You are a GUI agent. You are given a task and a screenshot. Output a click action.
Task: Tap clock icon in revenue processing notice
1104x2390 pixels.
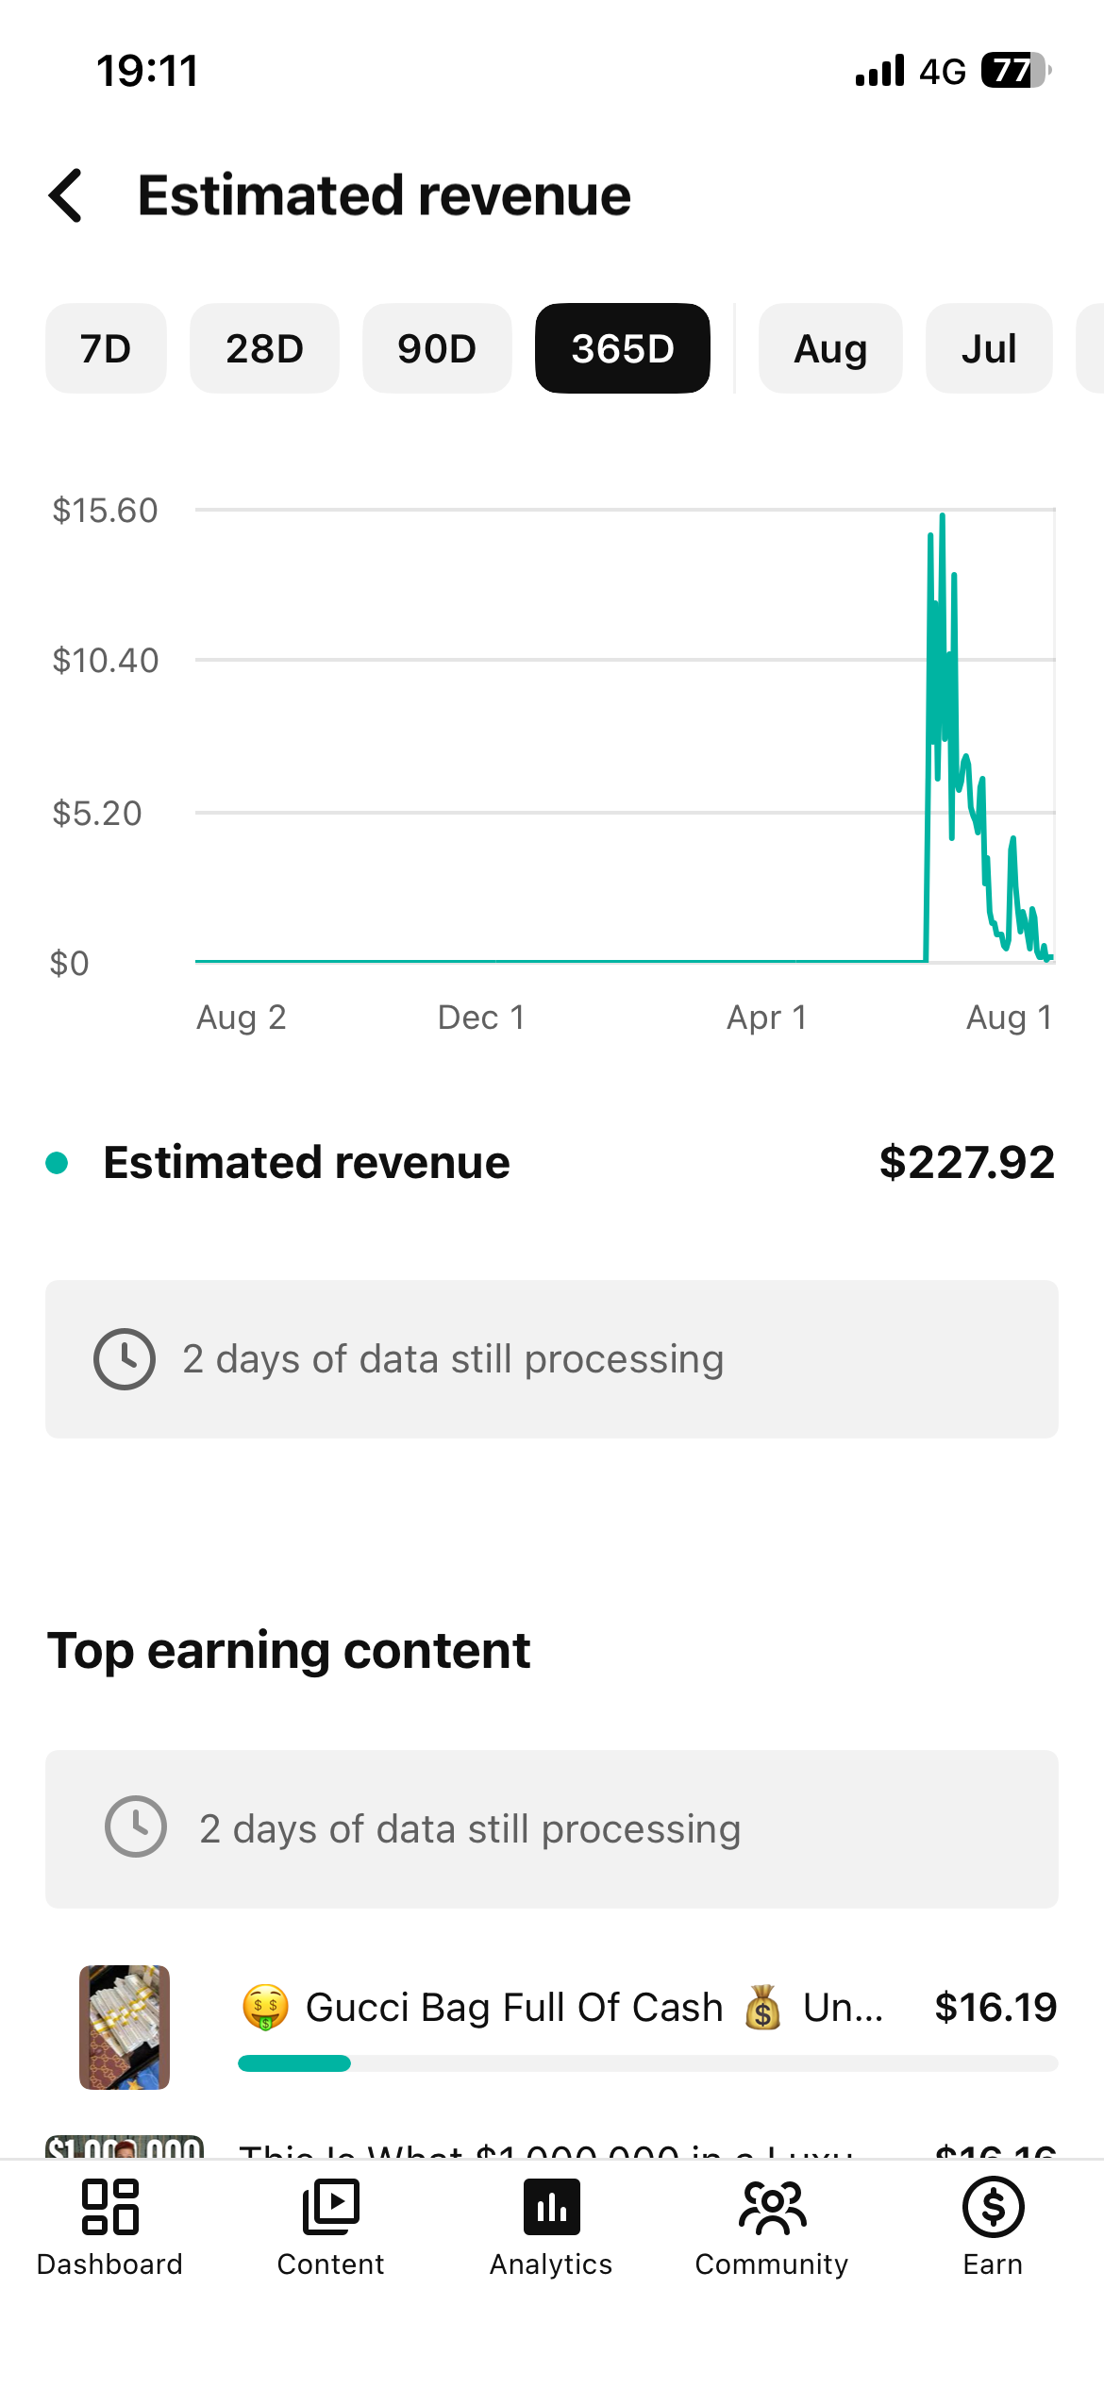click(125, 1359)
